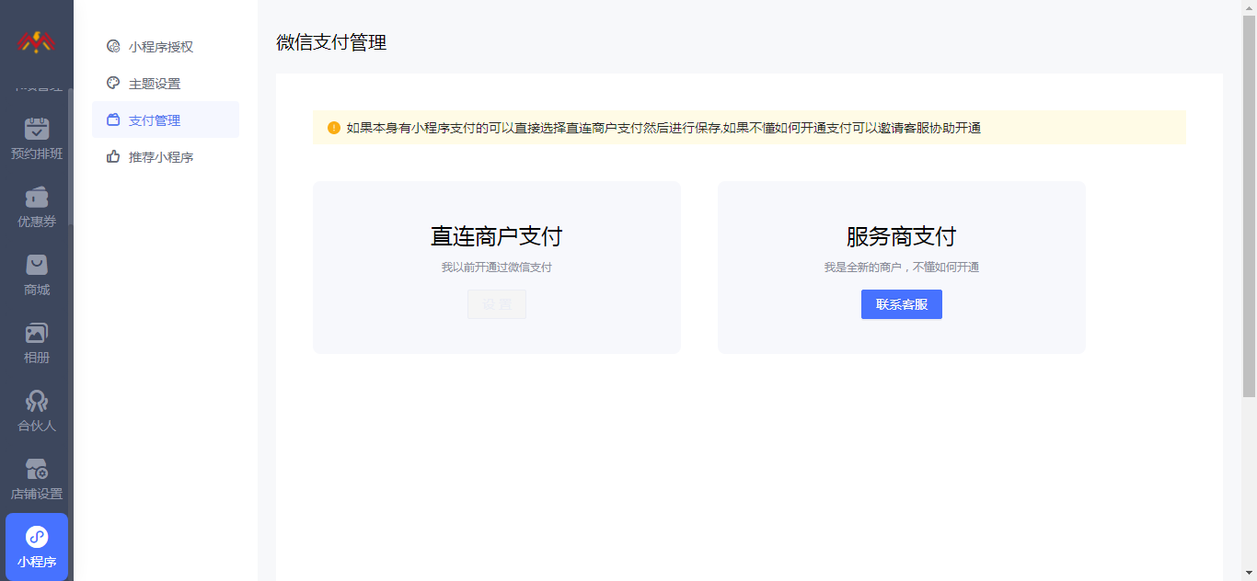Click the text 我以前开通过微信支付
The height and width of the screenshot is (581, 1257).
coord(497,268)
